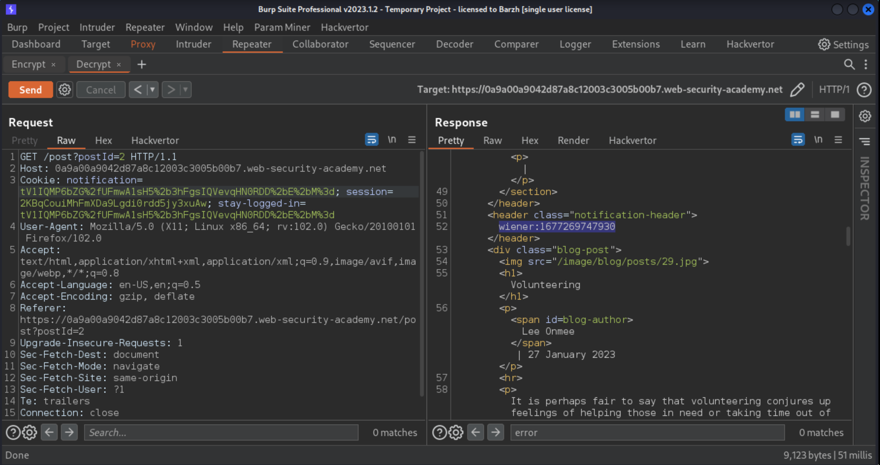Open Request panel hamburger menu
Viewport: 880px width, 465px height.
pos(412,139)
